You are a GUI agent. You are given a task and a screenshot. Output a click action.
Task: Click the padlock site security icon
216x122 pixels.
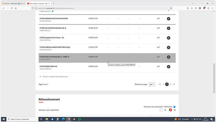[x=36, y=8]
